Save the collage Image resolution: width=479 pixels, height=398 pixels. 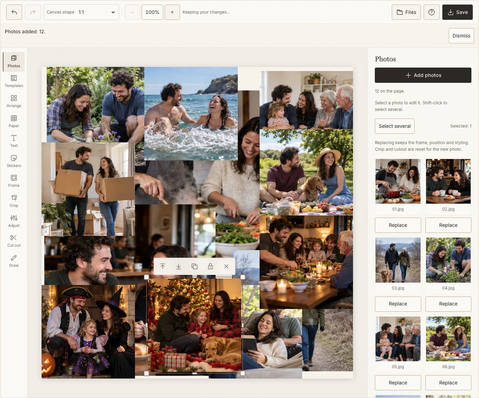(x=458, y=12)
